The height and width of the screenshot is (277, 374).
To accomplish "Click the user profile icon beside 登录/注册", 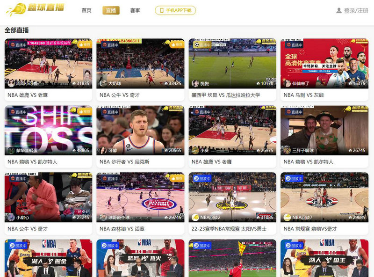I will [x=339, y=10].
